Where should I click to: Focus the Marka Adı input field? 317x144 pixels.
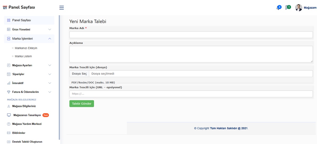191,35
